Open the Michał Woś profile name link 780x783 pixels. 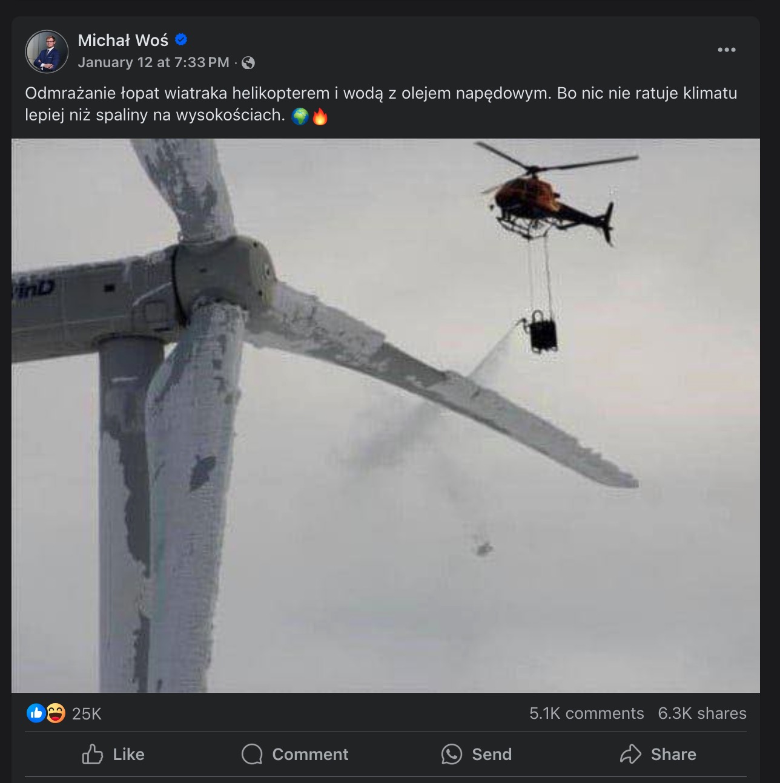pos(123,40)
